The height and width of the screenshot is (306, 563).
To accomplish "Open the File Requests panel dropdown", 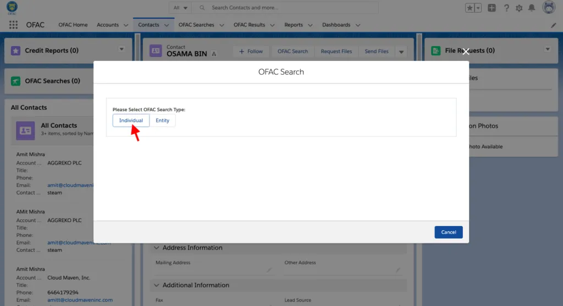I will tap(548, 49).
